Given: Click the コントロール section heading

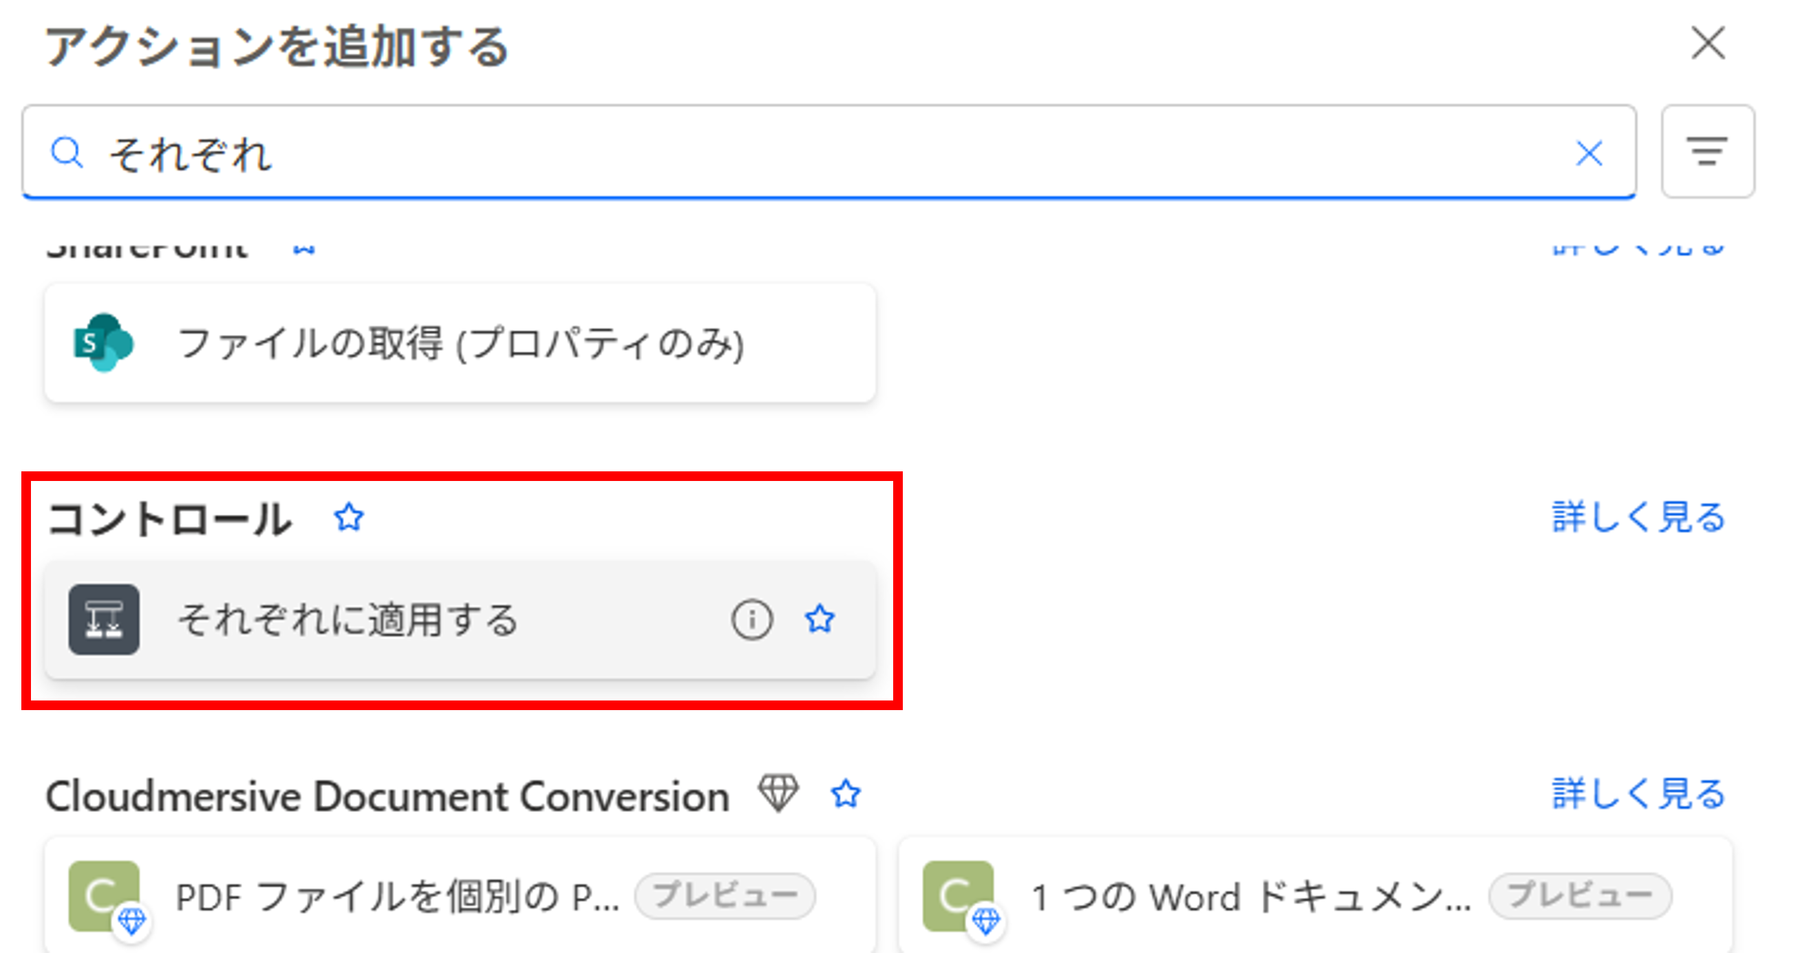Looking at the screenshot, I should click(x=169, y=519).
